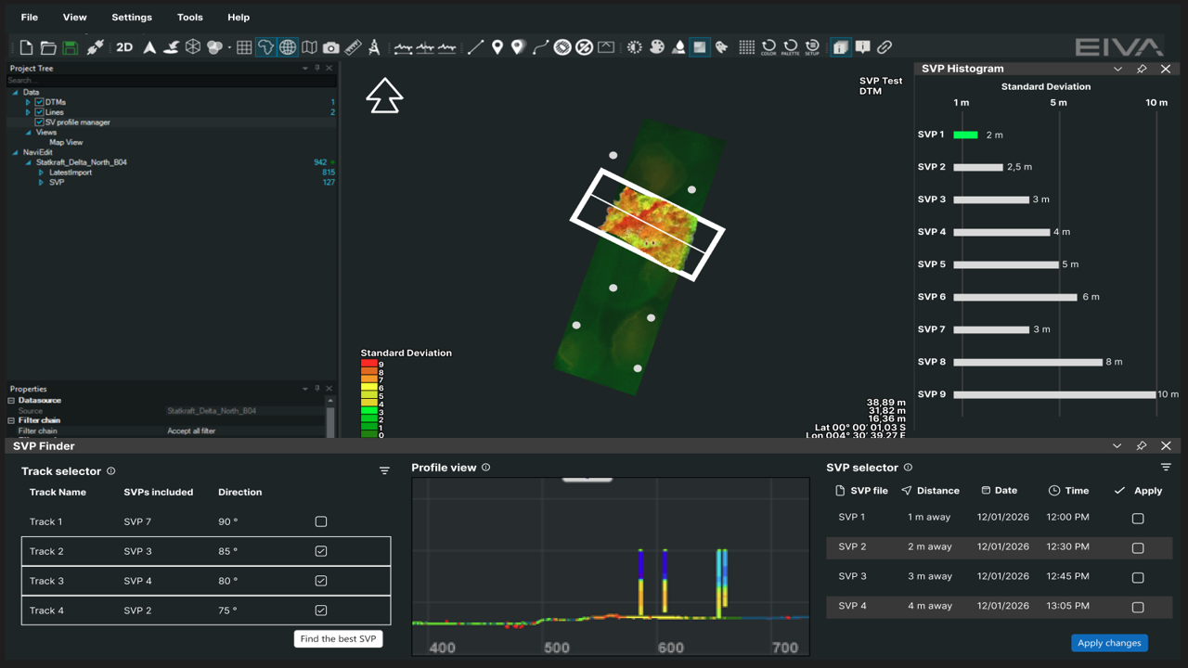
Task: Open the Tools menu
Action: pyautogui.click(x=189, y=18)
